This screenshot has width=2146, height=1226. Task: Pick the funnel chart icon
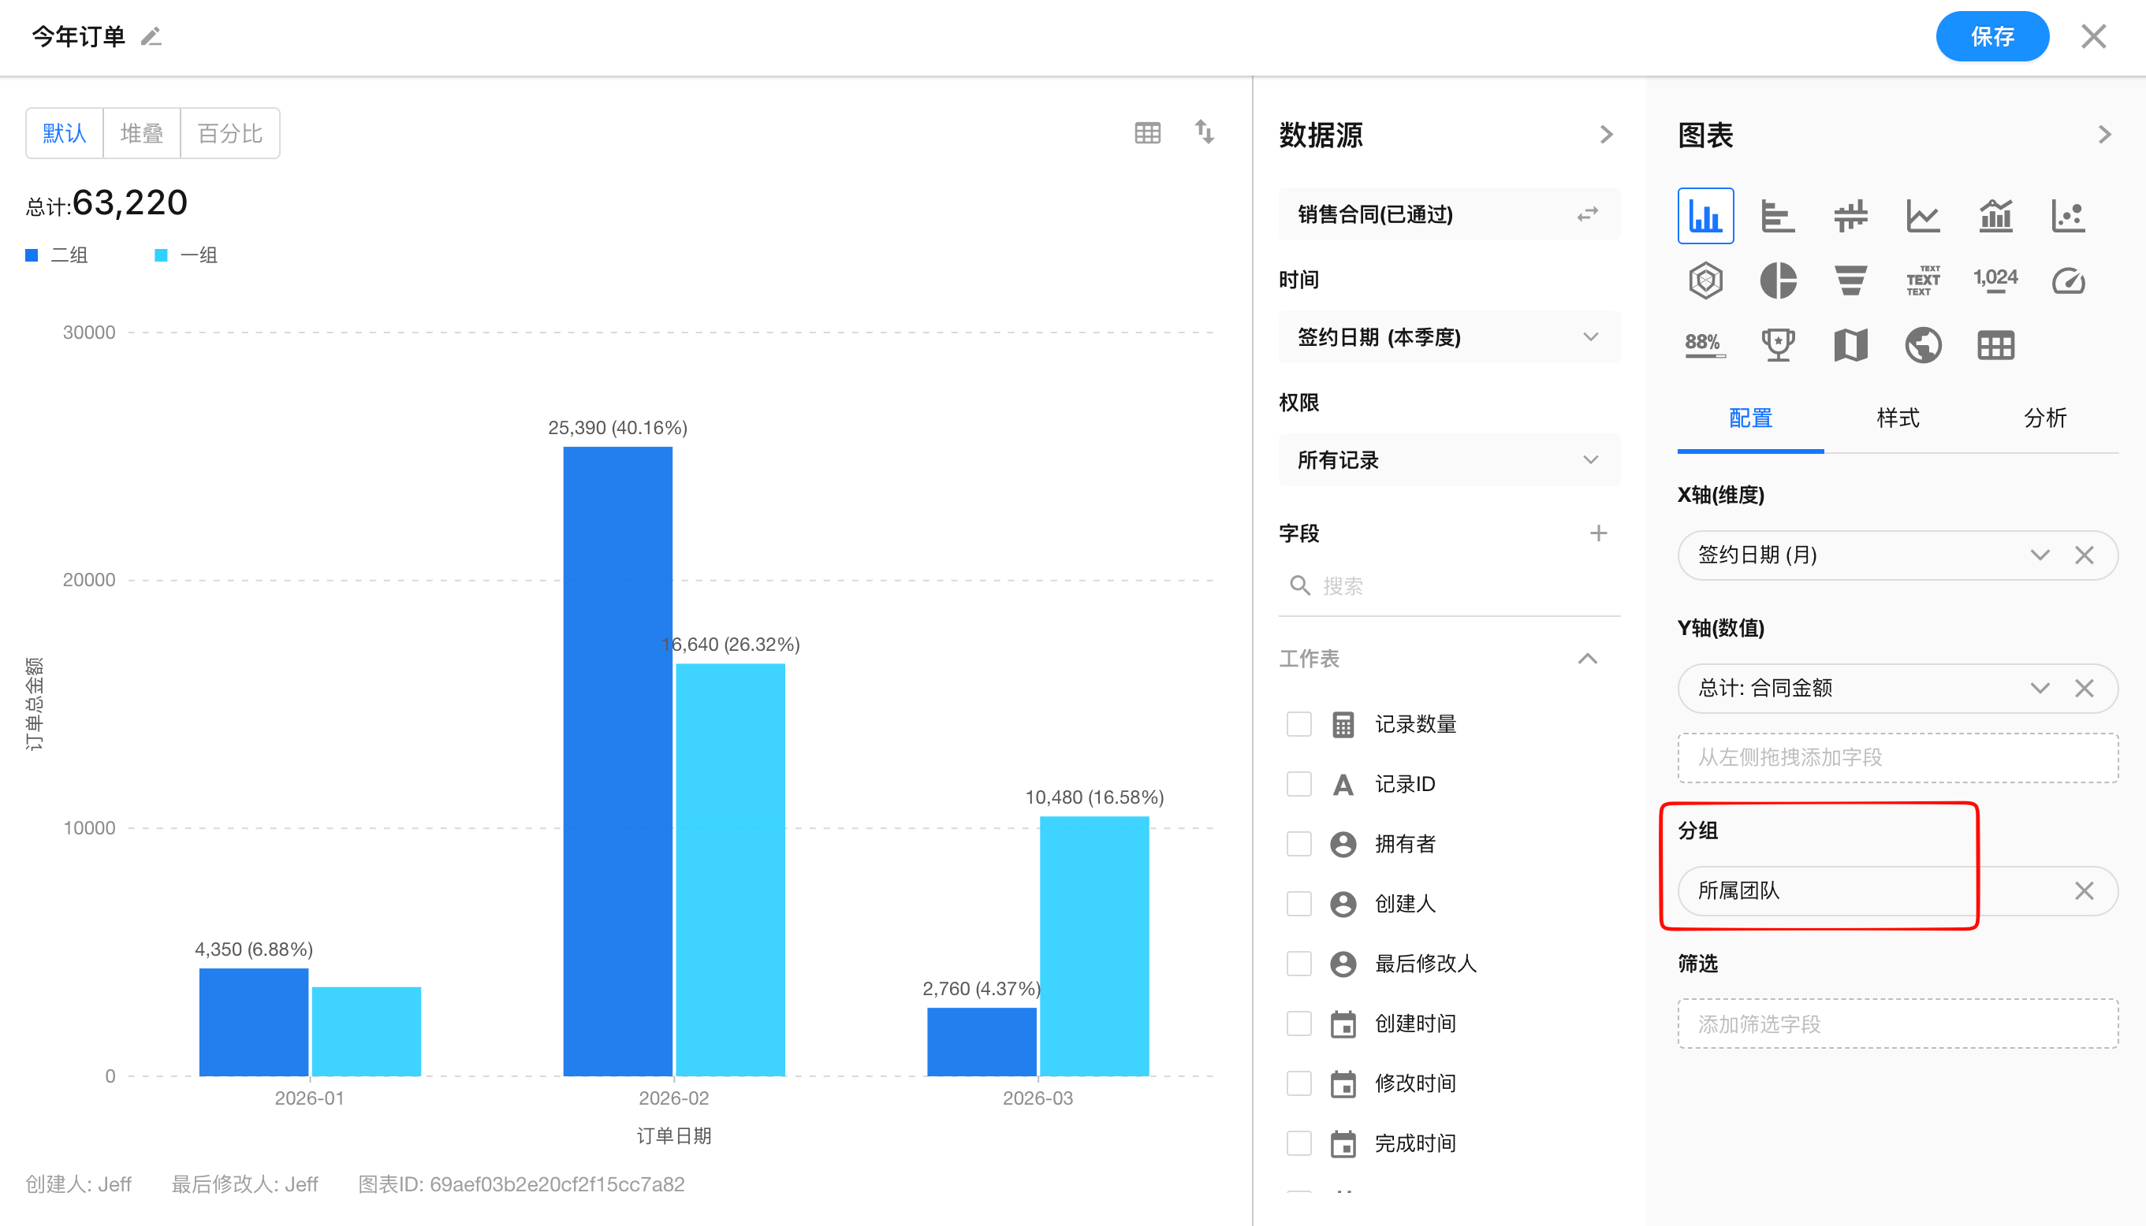(x=1850, y=280)
